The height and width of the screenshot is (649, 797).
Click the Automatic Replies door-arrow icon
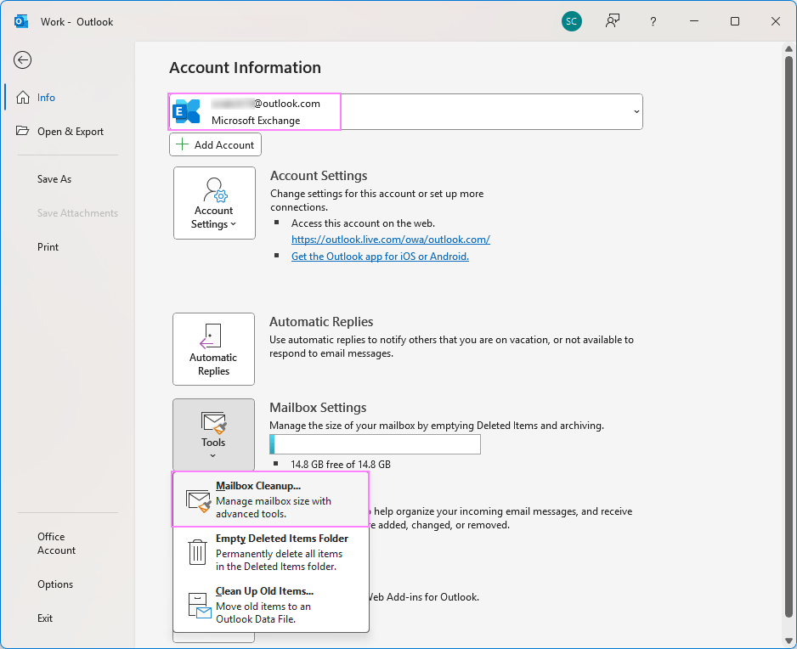coord(211,336)
